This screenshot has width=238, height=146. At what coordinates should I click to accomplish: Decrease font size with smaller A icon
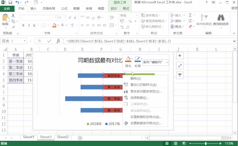click(75, 18)
